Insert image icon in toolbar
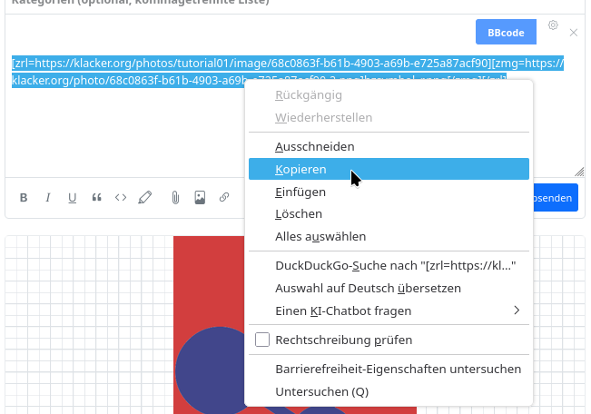Image resolution: width=591 pixels, height=414 pixels. (x=200, y=198)
